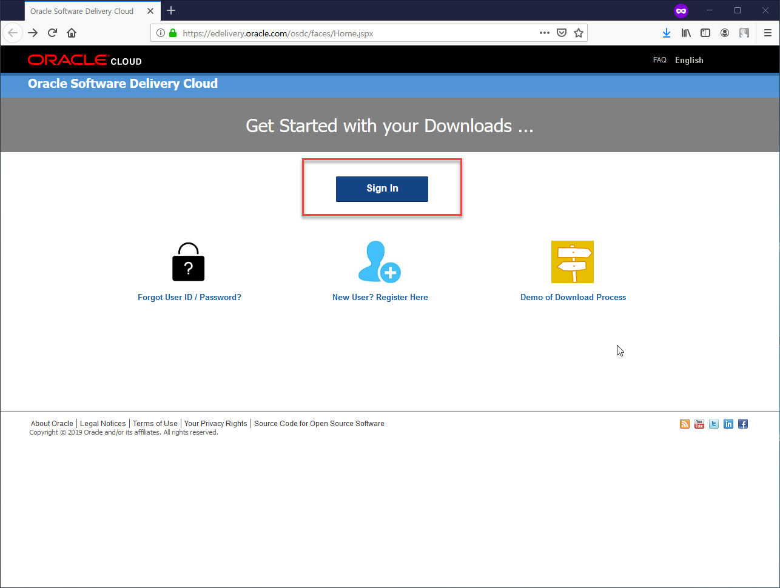
Task: Click the Oracle Cloud logo
Action: 84,60
